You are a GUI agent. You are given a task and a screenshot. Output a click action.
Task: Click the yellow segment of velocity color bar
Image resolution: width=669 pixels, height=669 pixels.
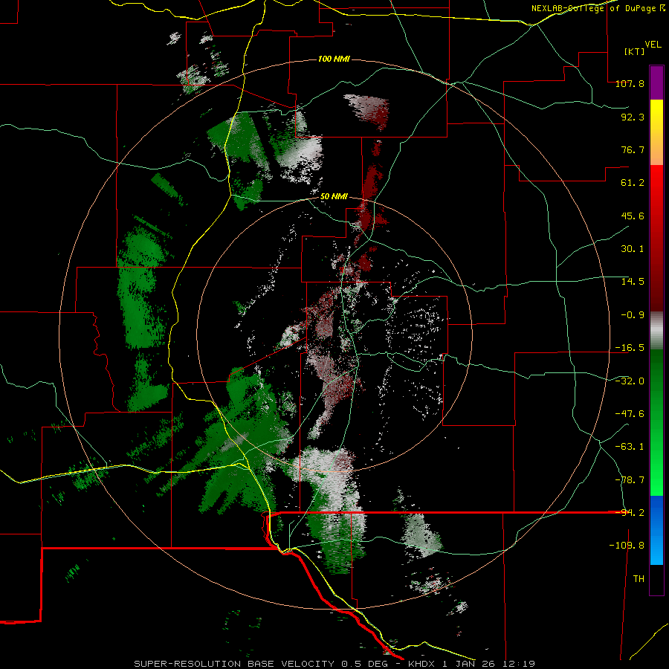[656, 132]
